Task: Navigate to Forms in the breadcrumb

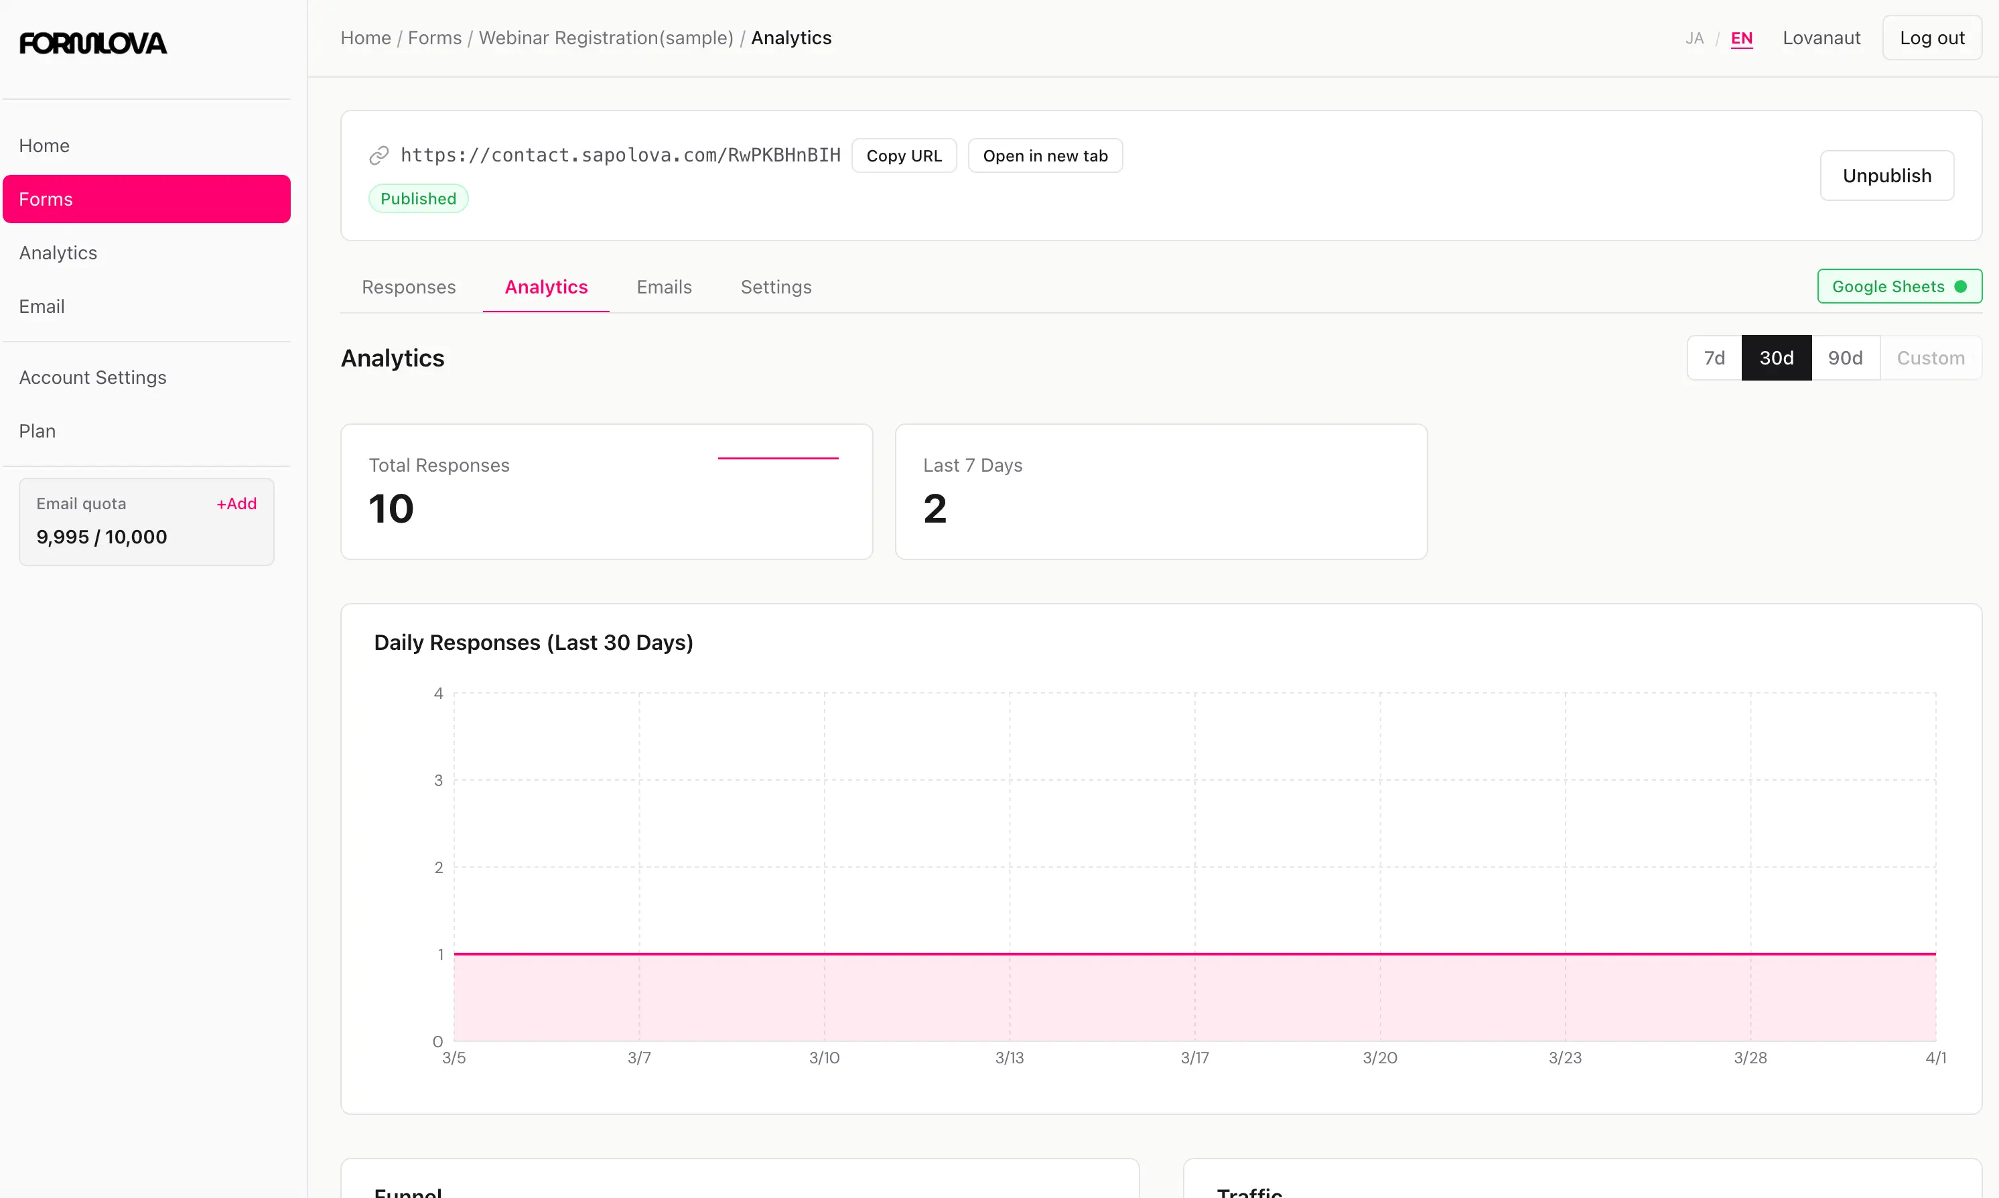Action: [x=434, y=38]
